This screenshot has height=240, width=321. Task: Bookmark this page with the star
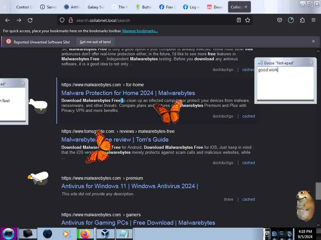pyautogui.click(x=248, y=20)
